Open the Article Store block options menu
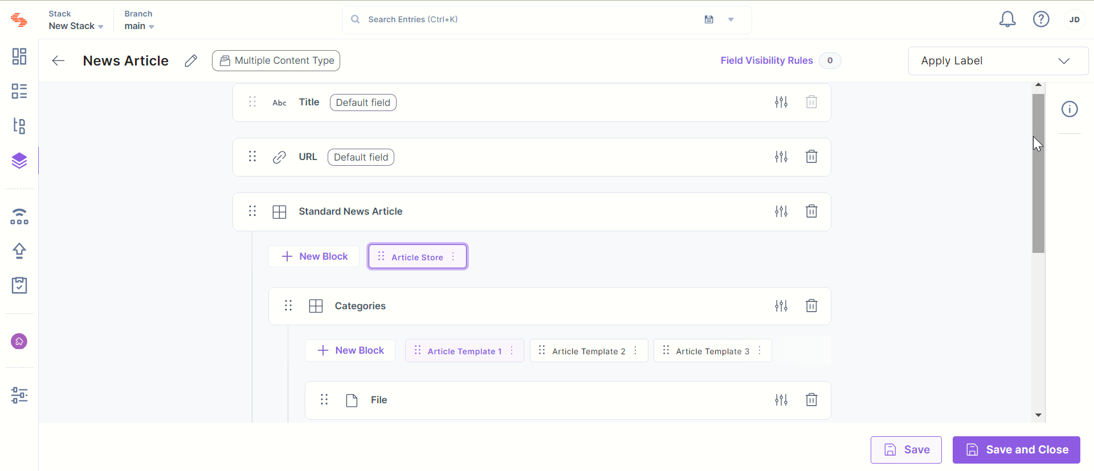 click(454, 257)
